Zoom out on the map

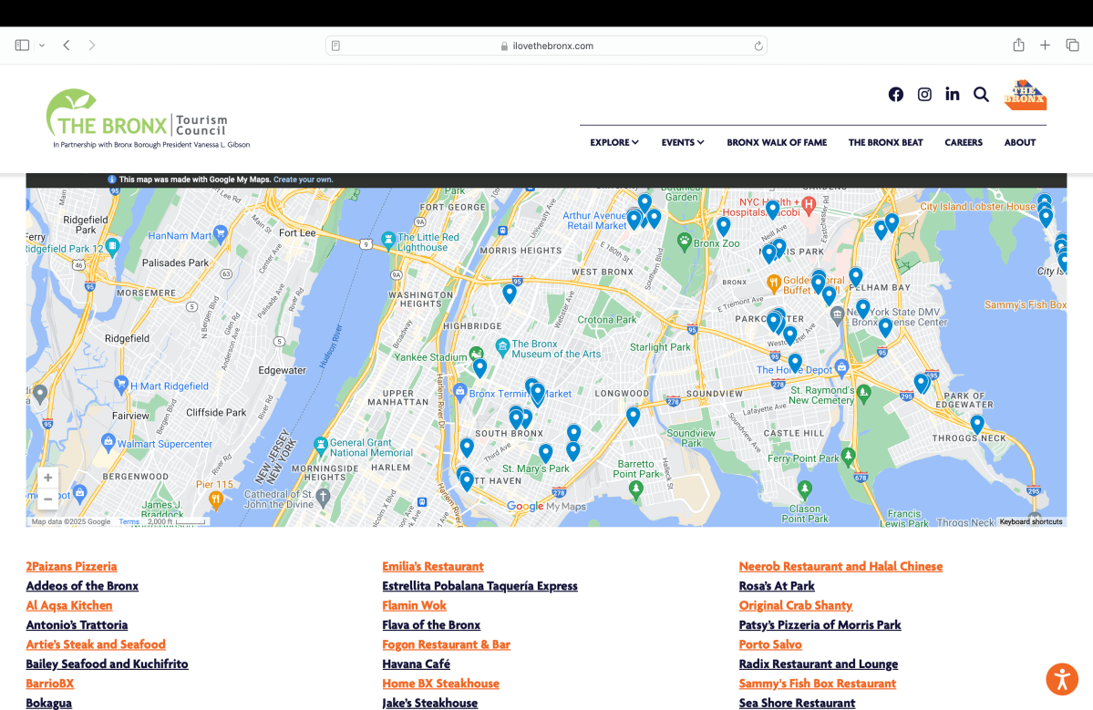pyautogui.click(x=47, y=499)
